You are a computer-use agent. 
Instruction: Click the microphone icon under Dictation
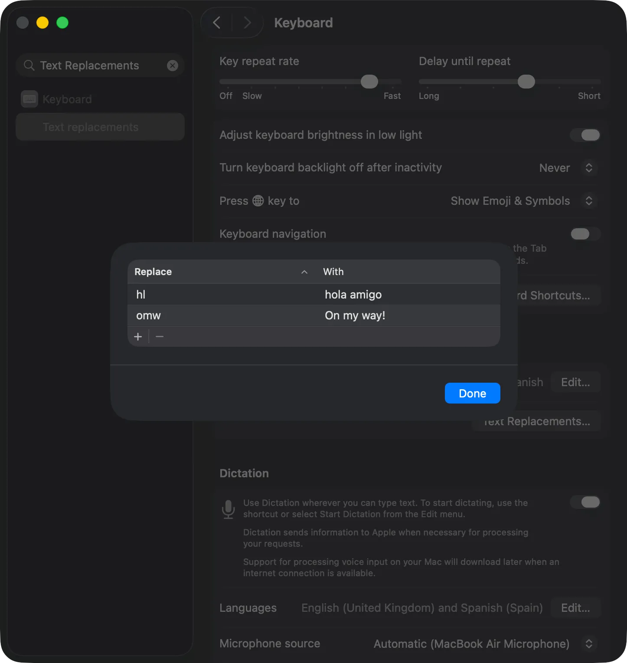[x=229, y=509]
